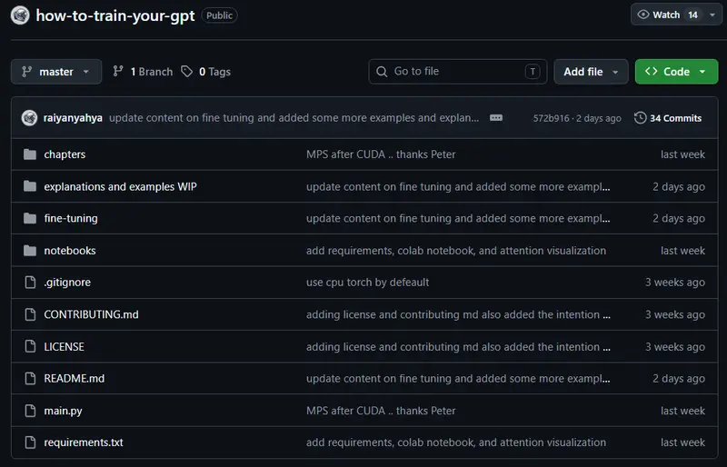Click '2 days ago' in fine-tuning row

pos(679,218)
